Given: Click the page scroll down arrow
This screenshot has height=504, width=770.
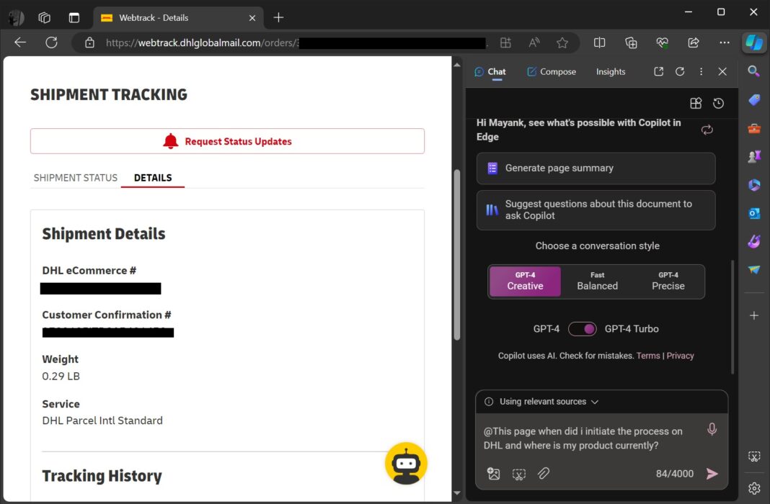Looking at the screenshot, I should (x=457, y=493).
